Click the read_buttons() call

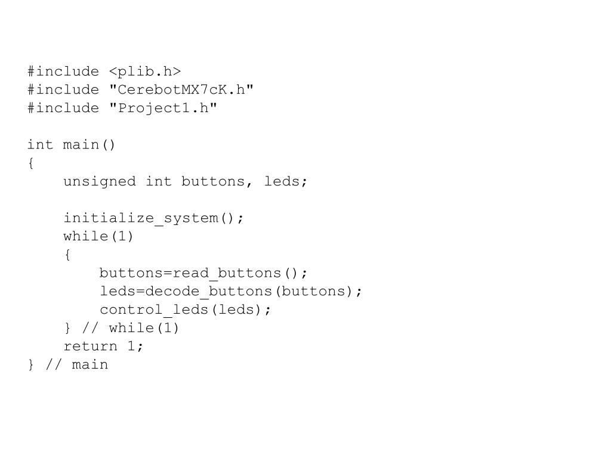coord(240,273)
